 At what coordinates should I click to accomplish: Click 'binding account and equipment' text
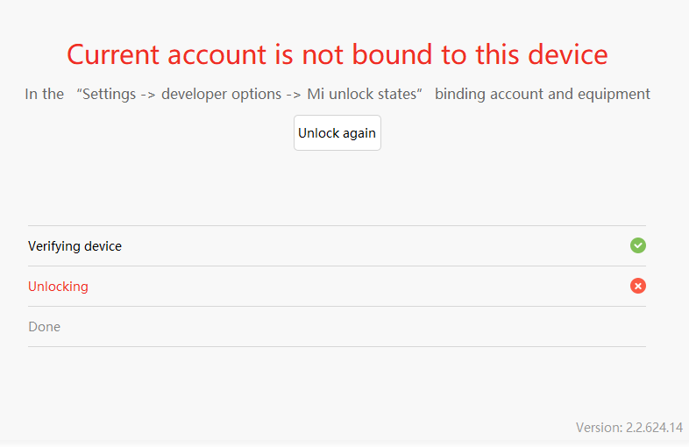(543, 94)
